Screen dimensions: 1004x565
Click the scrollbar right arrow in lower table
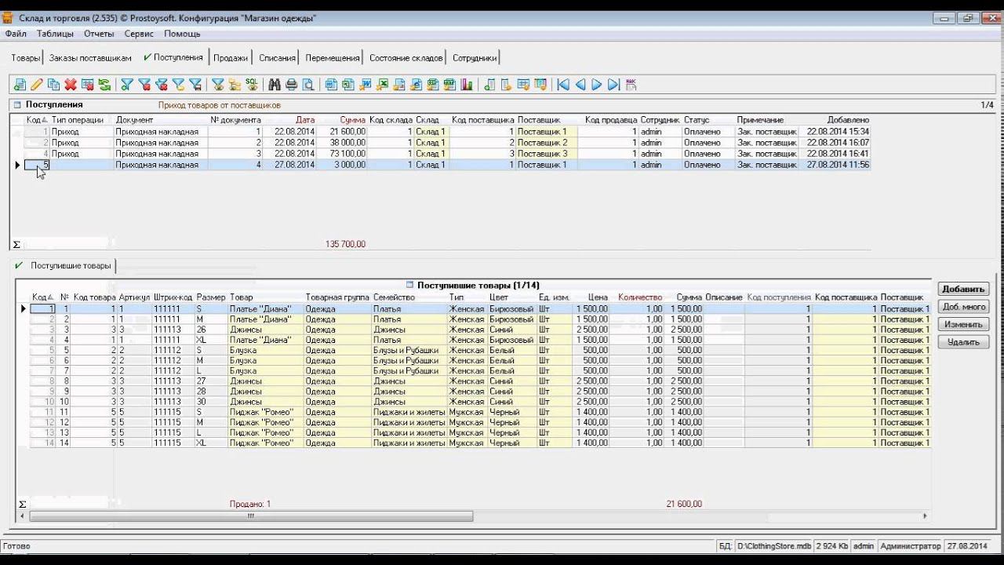925,516
